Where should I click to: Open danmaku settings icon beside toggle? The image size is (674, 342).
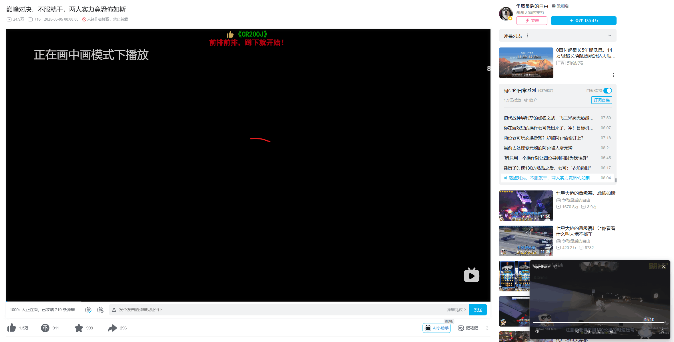(100, 310)
